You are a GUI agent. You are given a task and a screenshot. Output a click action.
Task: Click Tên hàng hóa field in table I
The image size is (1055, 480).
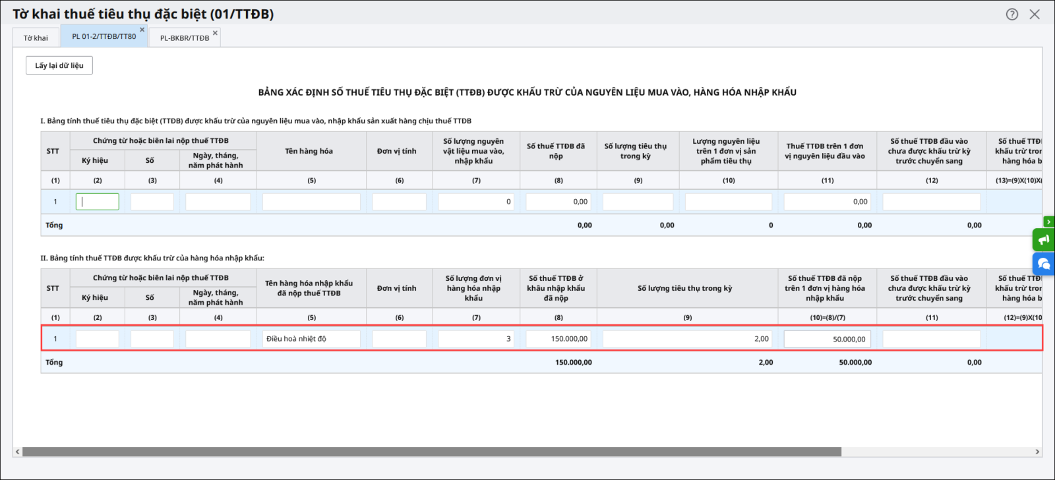click(311, 202)
